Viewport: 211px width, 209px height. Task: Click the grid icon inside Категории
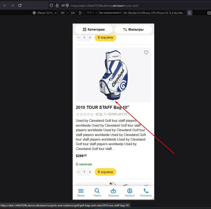tap(85, 30)
